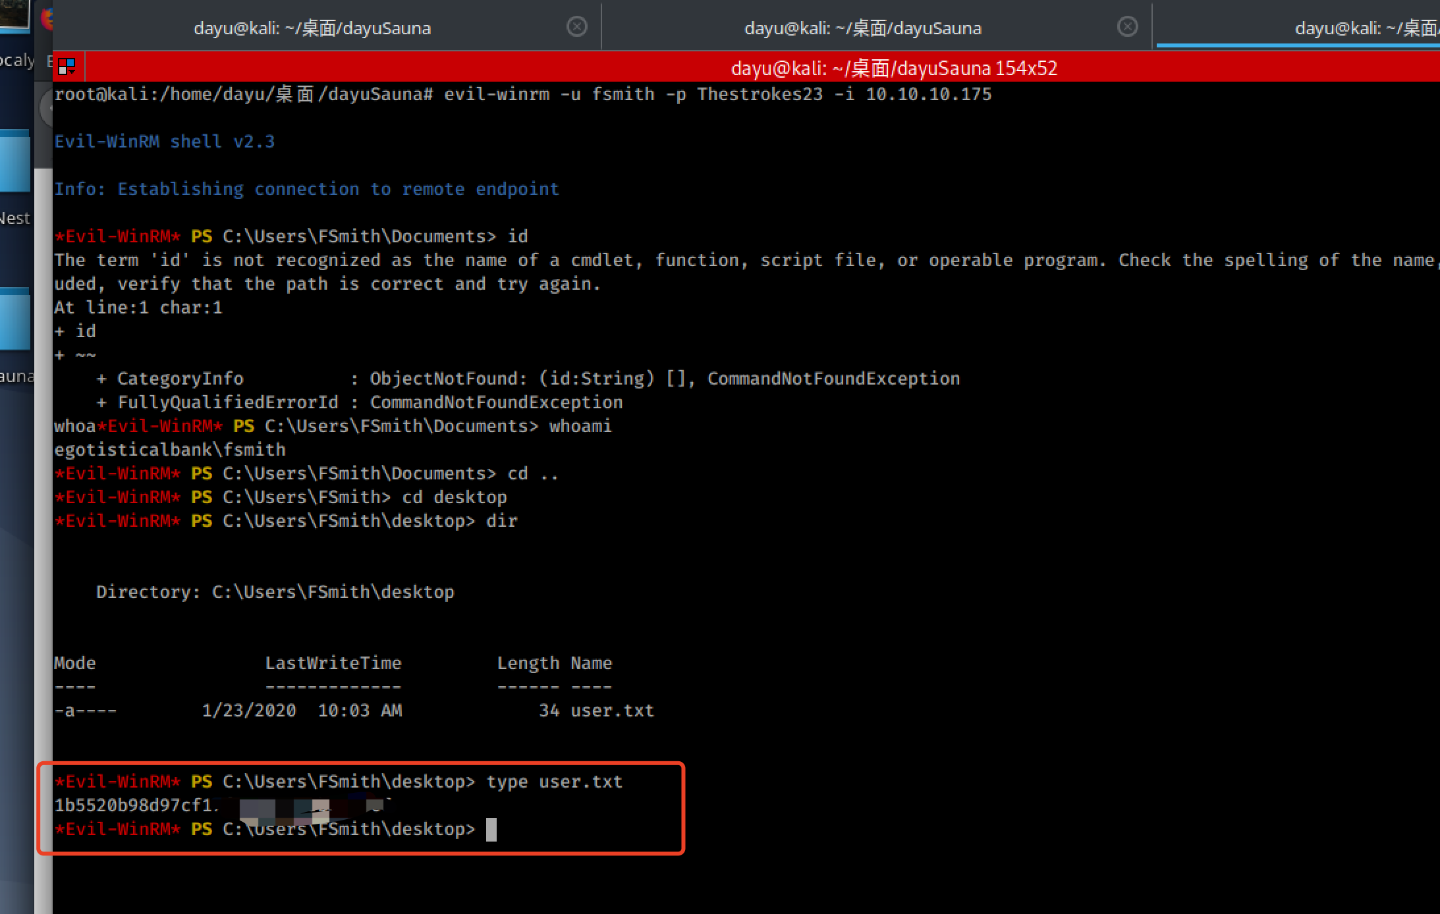
Task: Close the second dayuSauna terminal tab
Action: (1128, 26)
